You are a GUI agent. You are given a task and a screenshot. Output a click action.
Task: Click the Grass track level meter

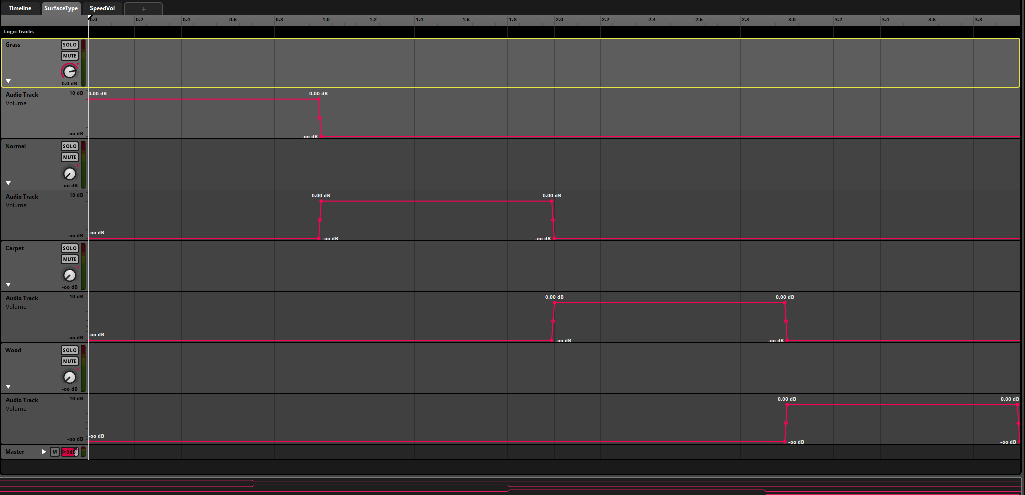pyautogui.click(x=83, y=63)
